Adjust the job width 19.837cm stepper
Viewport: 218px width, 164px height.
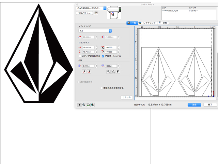click(96, 47)
